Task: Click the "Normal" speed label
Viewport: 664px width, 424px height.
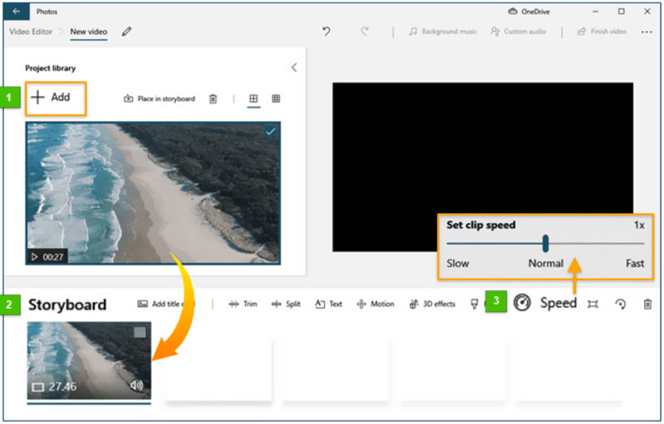Action: (x=545, y=263)
